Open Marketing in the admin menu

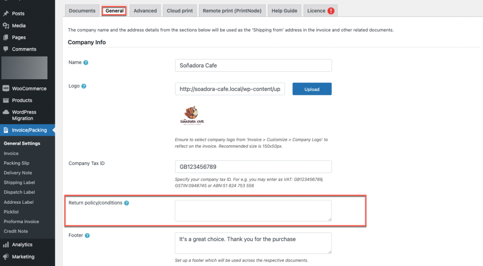(x=23, y=257)
